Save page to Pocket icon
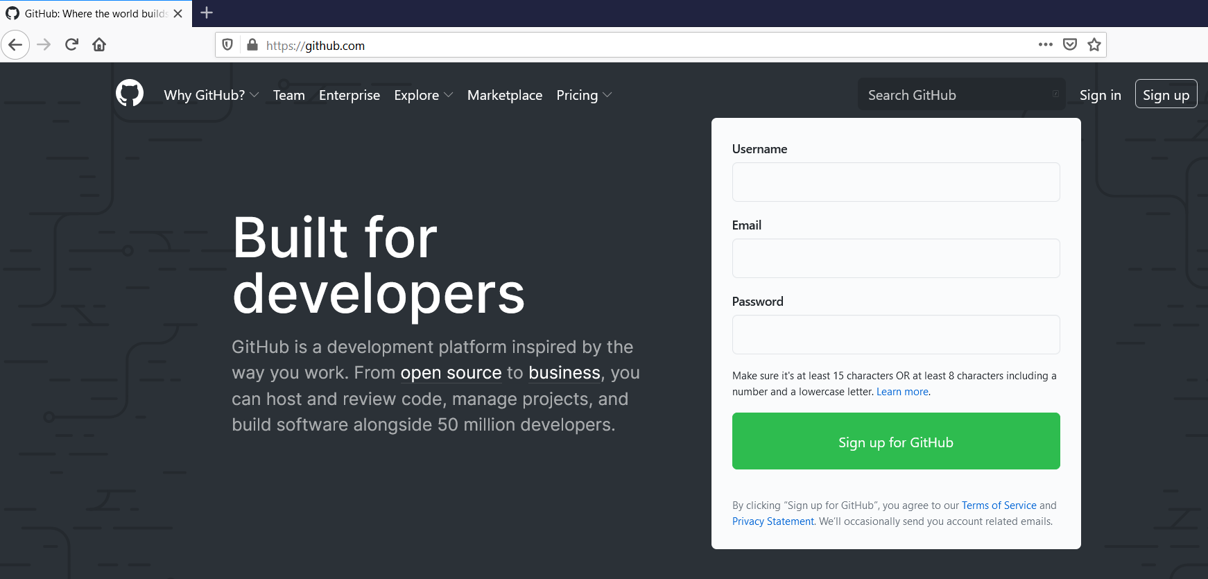Image resolution: width=1208 pixels, height=579 pixels. pos(1070,44)
